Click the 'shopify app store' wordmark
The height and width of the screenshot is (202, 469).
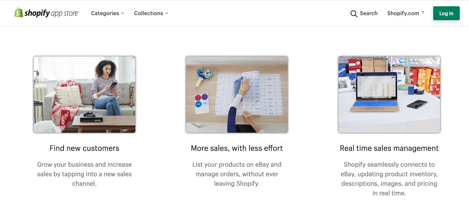[x=51, y=13]
